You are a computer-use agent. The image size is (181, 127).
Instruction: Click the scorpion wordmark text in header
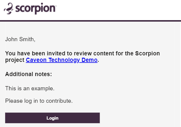pos(35,9)
